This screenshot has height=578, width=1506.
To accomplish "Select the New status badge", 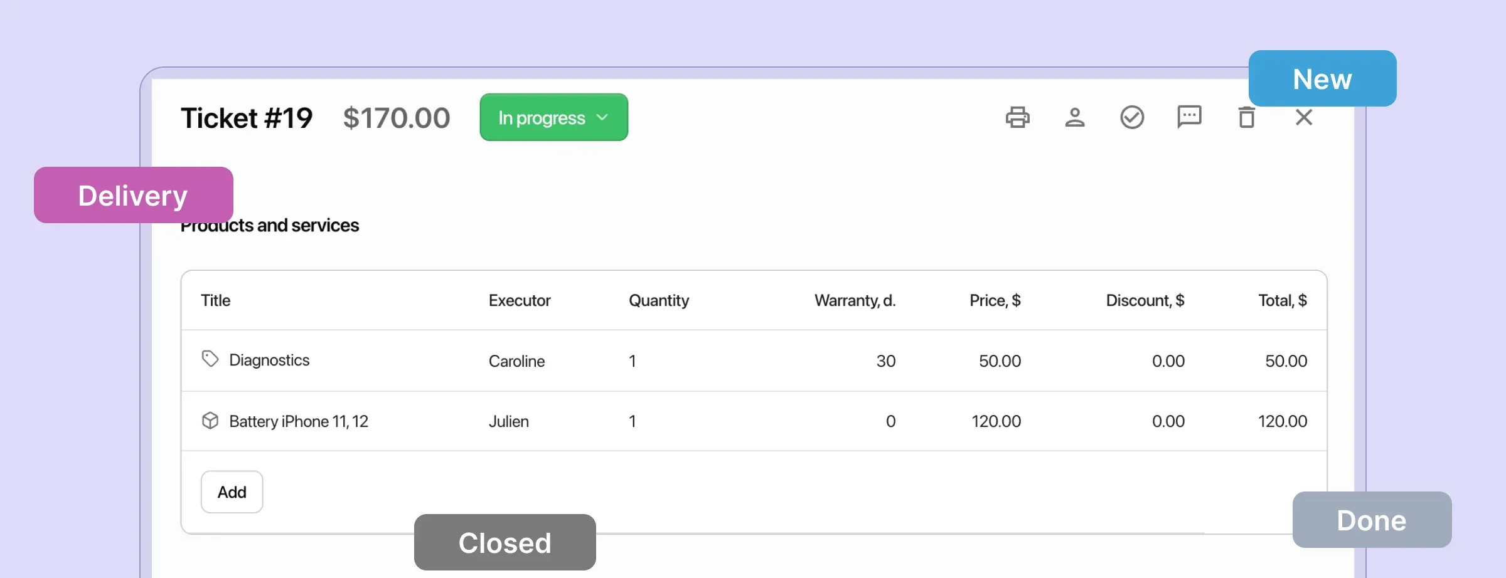I will click(x=1322, y=78).
